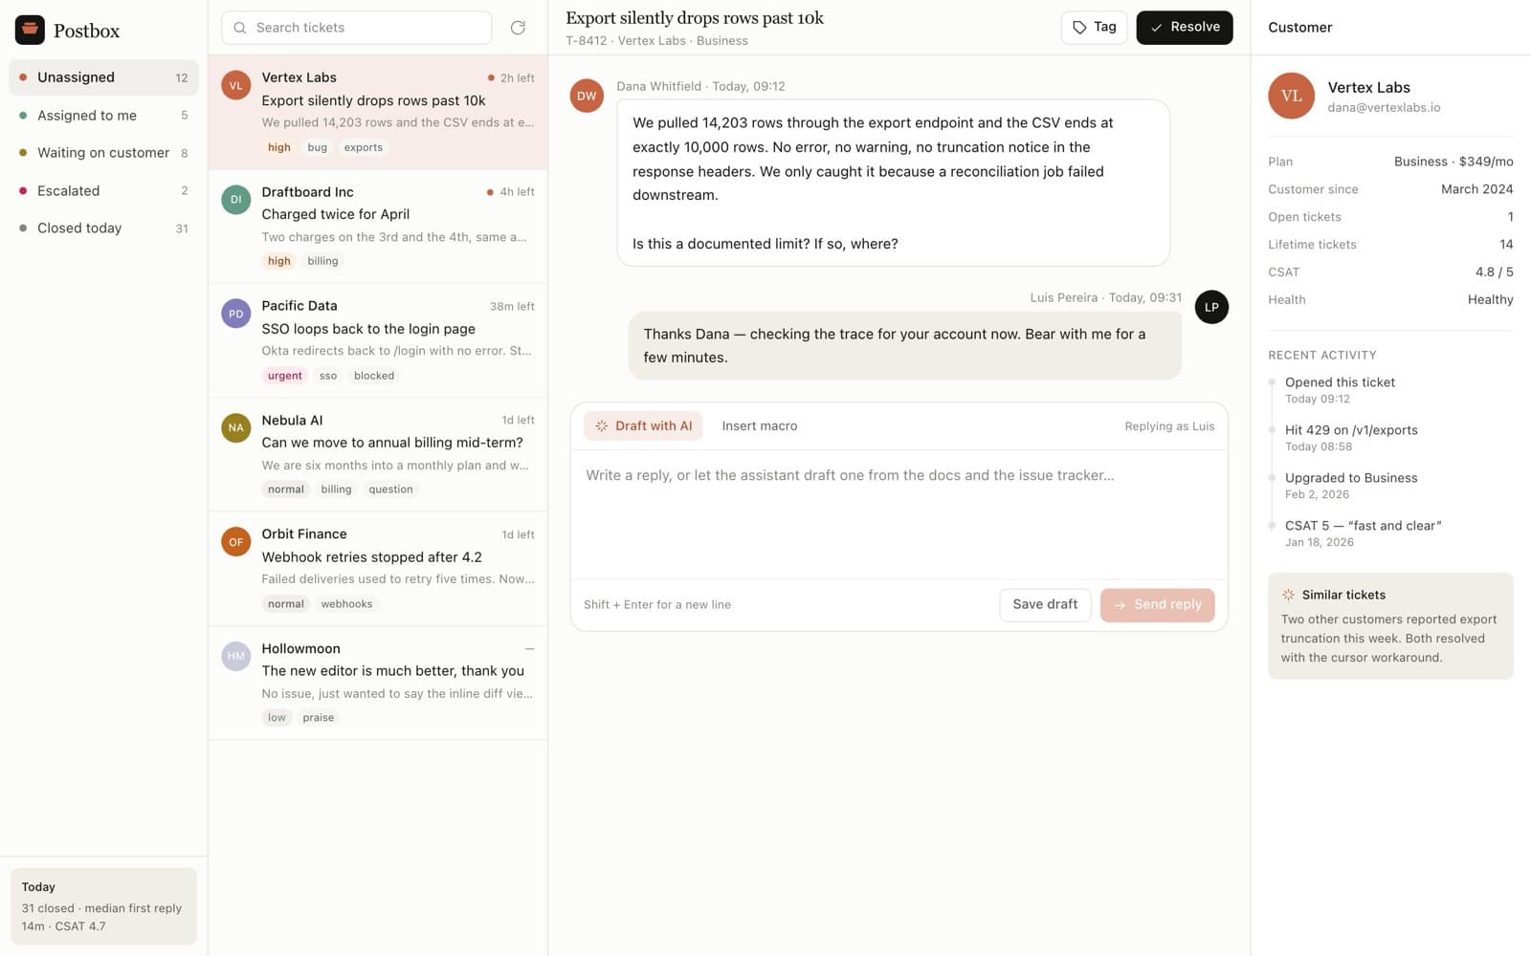Click the checkmark icon in Resolve button
This screenshot has width=1531, height=956.
(1156, 28)
